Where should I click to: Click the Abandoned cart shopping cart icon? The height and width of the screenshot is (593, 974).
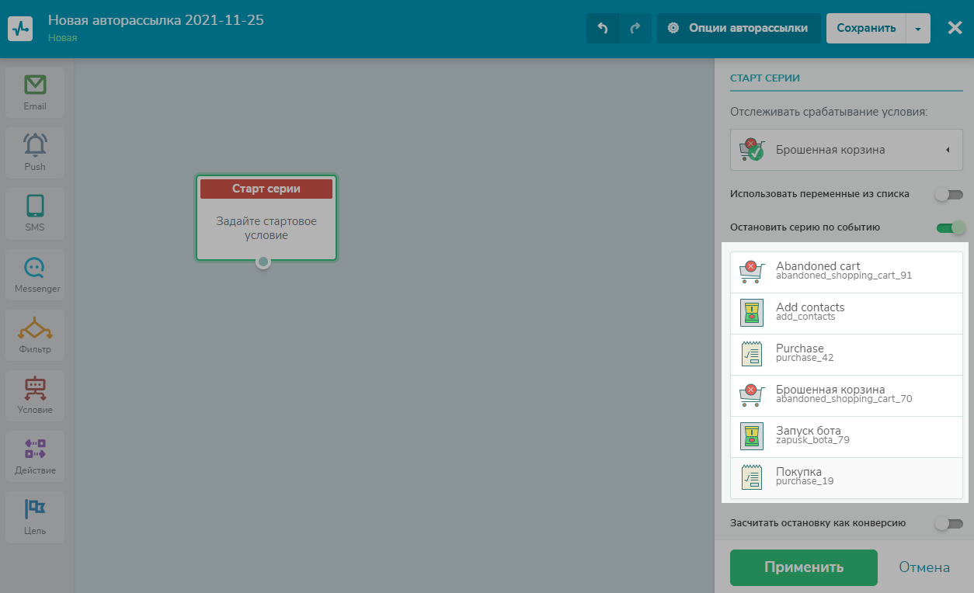pos(752,272)
